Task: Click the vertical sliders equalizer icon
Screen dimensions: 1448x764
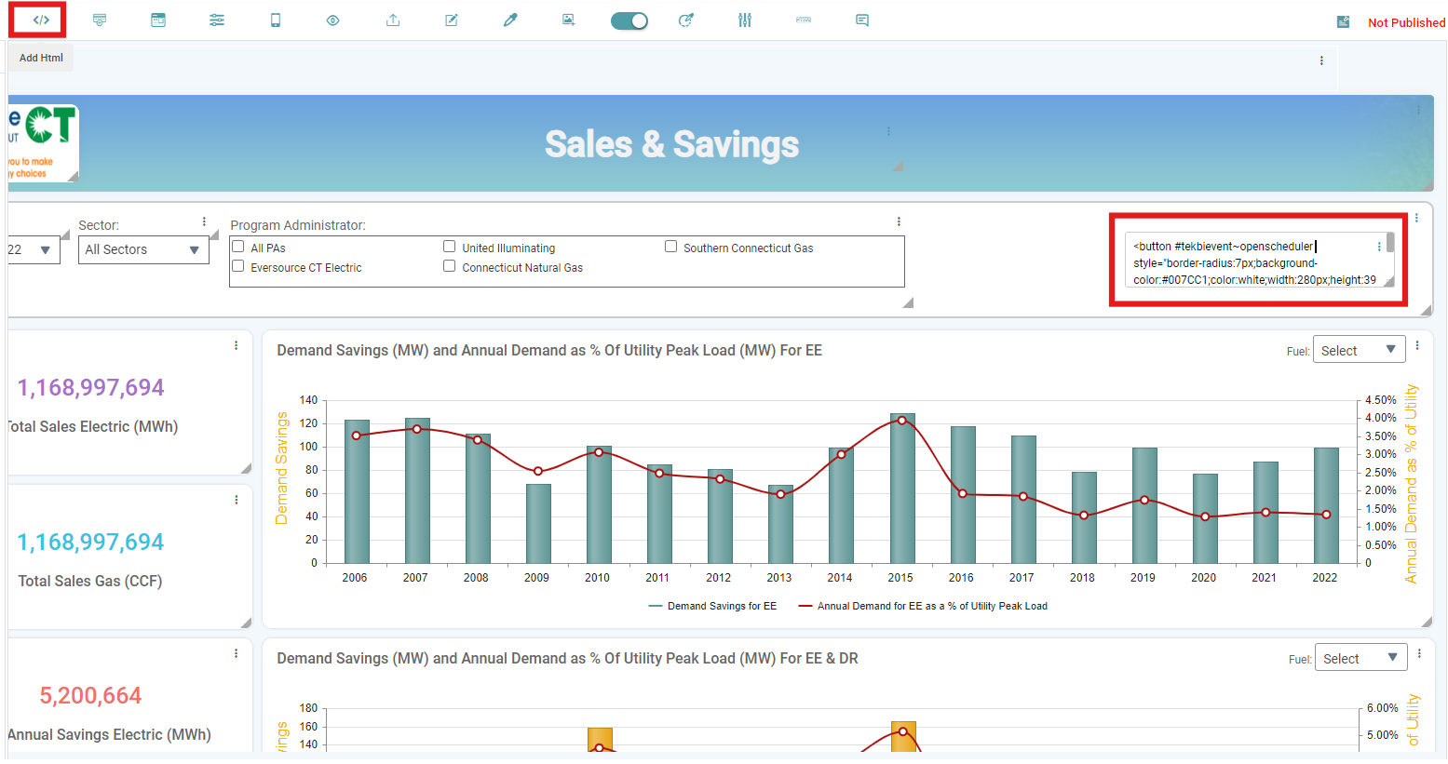Action: tap(745, 20)
